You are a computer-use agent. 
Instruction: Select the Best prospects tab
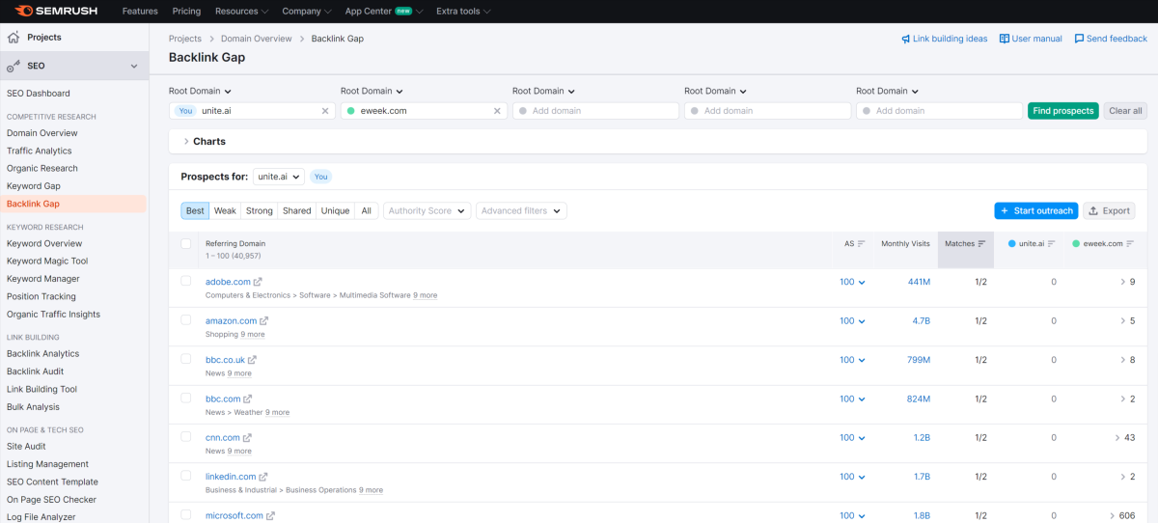click(195, 210)
